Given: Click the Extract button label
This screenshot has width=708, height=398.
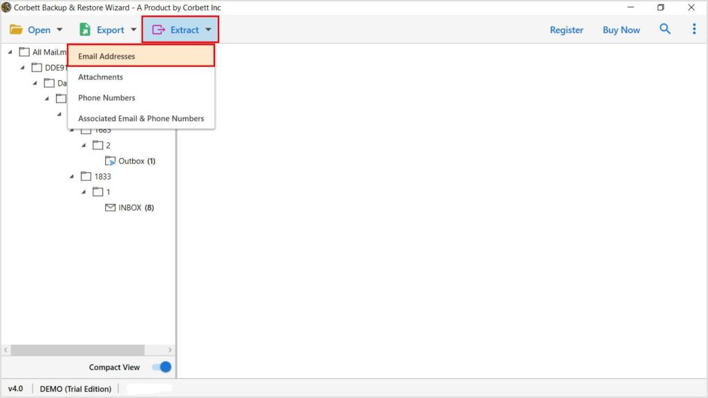Looking at the screenshot, I should point(184,30).
